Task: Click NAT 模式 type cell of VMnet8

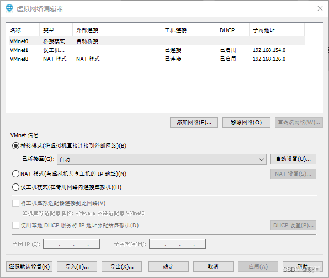Action: tap(55, 59)
